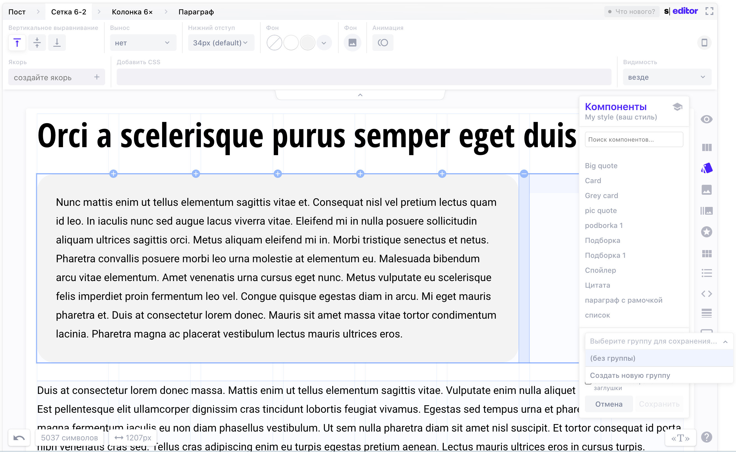Image resolution: width=736 pixels, height=452 pixels.
Task: Select the no-fill background swatch
Action: [x=274, y=43]
